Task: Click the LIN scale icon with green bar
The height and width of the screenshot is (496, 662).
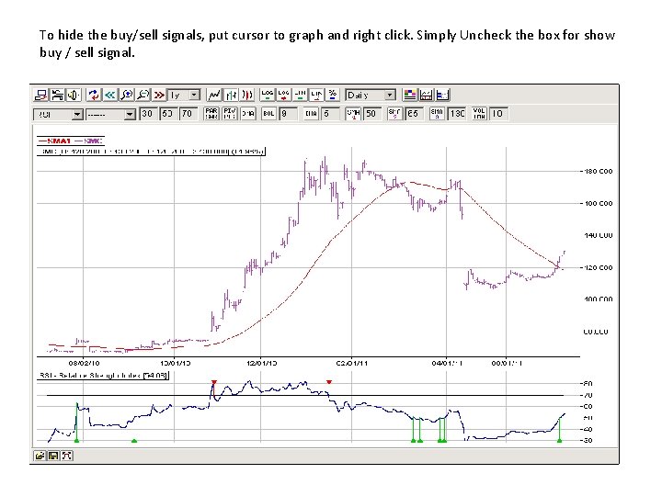Action: point(300,95)
